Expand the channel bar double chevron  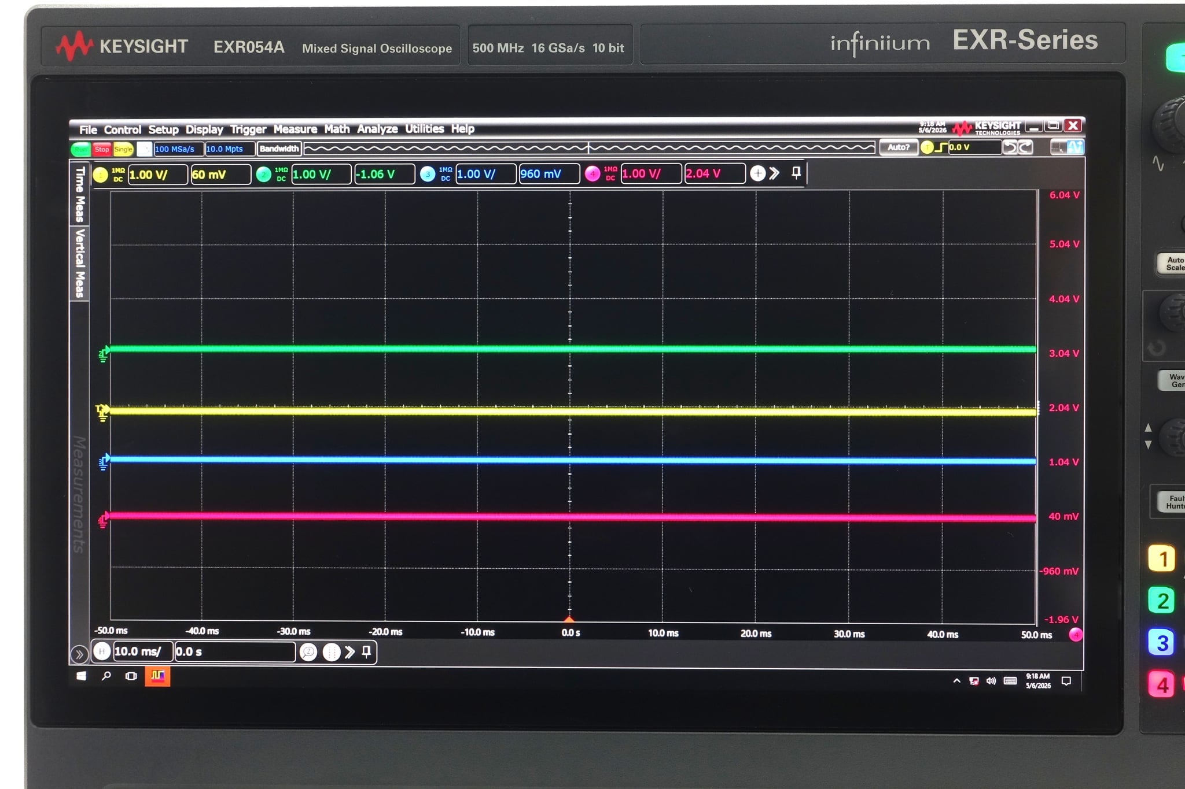point(775,173)
